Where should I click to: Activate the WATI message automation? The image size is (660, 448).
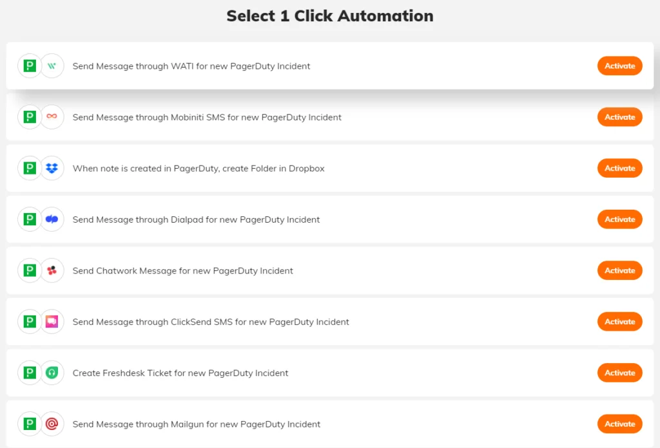click(619, 66)
